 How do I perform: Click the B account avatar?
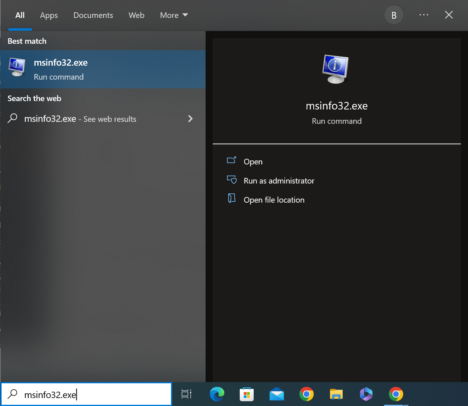(x=394, y=15)
